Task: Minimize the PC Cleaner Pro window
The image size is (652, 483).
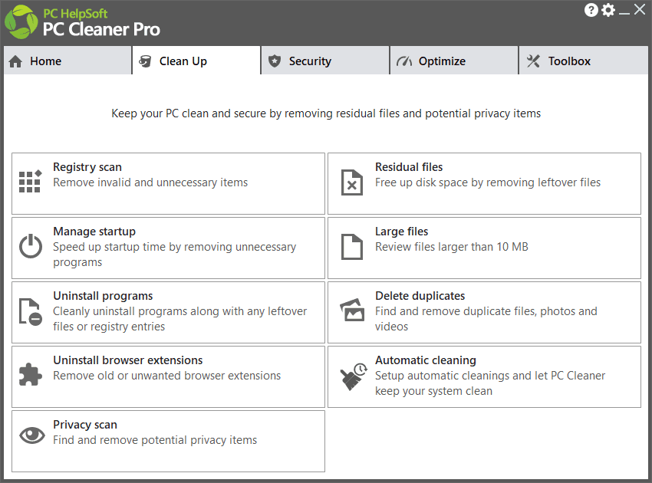Action: (x=625, y=11)
